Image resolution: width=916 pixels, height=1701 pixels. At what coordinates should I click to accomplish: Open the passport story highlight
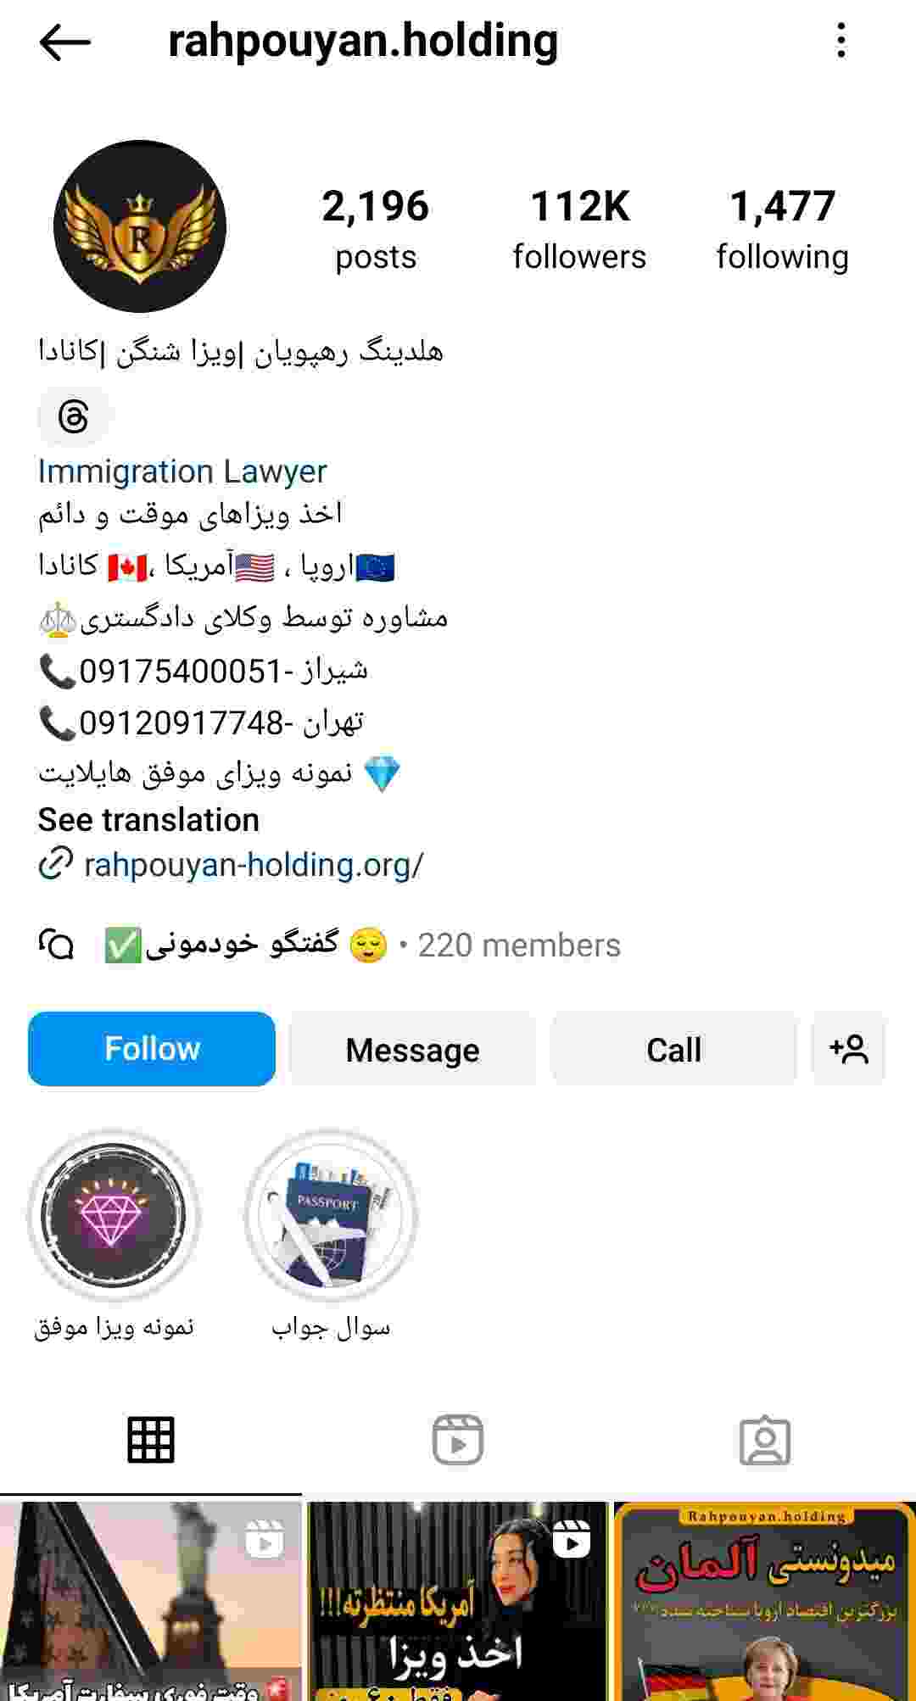(x=331, y=1215)
